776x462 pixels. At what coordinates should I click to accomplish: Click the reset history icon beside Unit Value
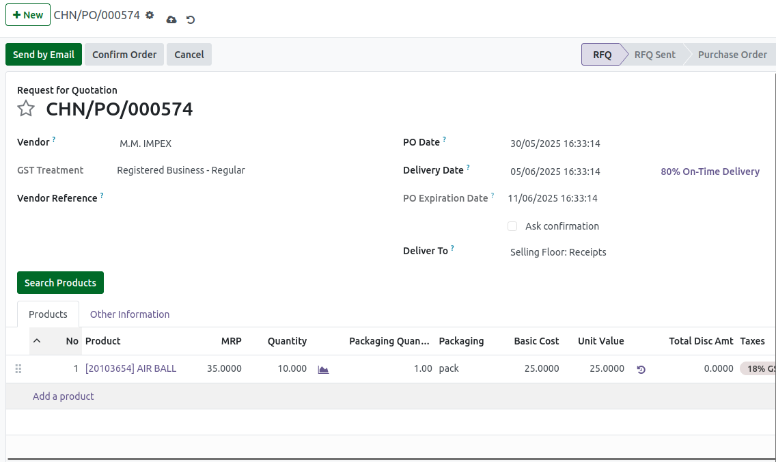[641, 370]
